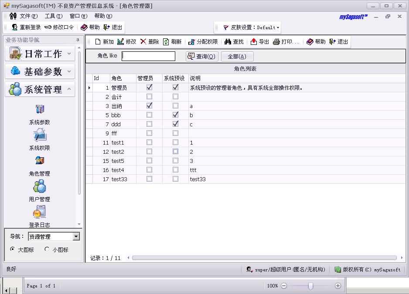Click the pin icon of navigation panel
The image size is (409, 294).
coord(78,40)
